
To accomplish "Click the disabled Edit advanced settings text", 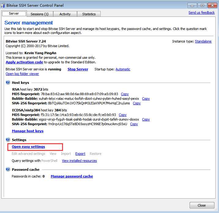I will [x=28, y=154].
